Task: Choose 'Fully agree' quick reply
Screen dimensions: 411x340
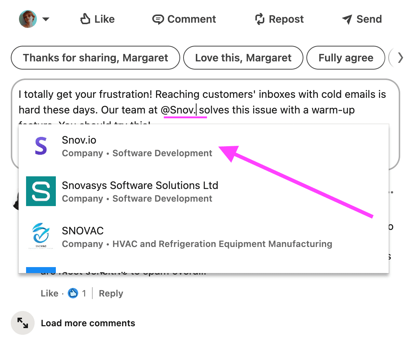Action: (x=346, y=58)
